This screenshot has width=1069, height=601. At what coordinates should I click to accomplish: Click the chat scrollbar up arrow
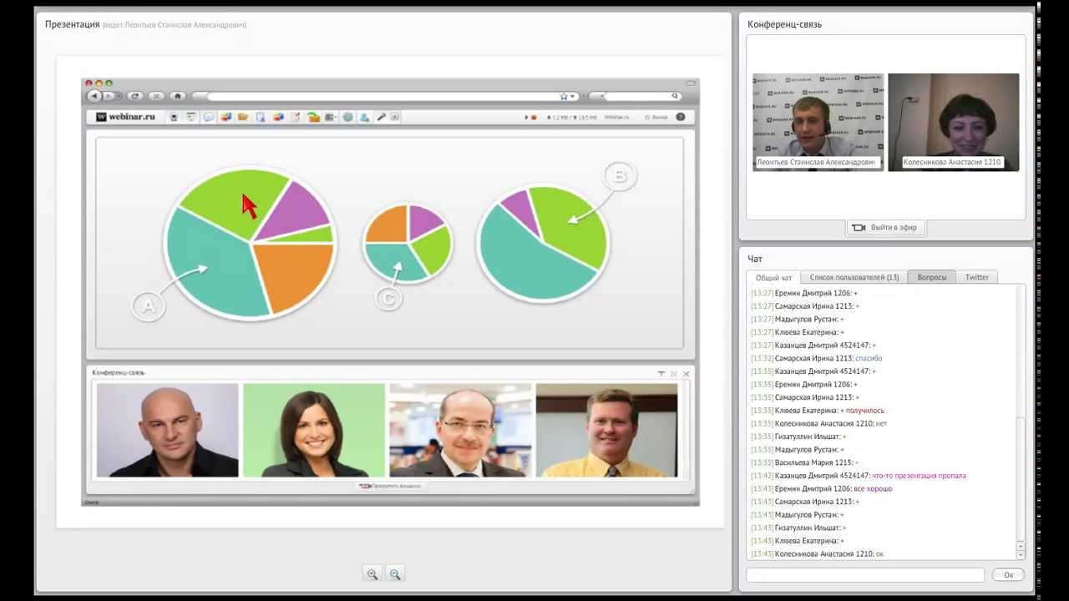[1021, 545]
